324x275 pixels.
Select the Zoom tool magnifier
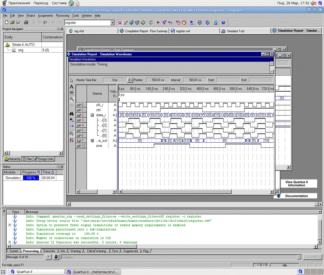point(72,99)
